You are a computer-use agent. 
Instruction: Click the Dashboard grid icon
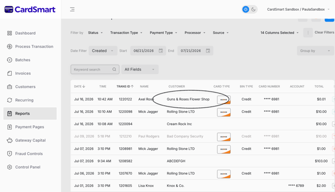point(9,33)
